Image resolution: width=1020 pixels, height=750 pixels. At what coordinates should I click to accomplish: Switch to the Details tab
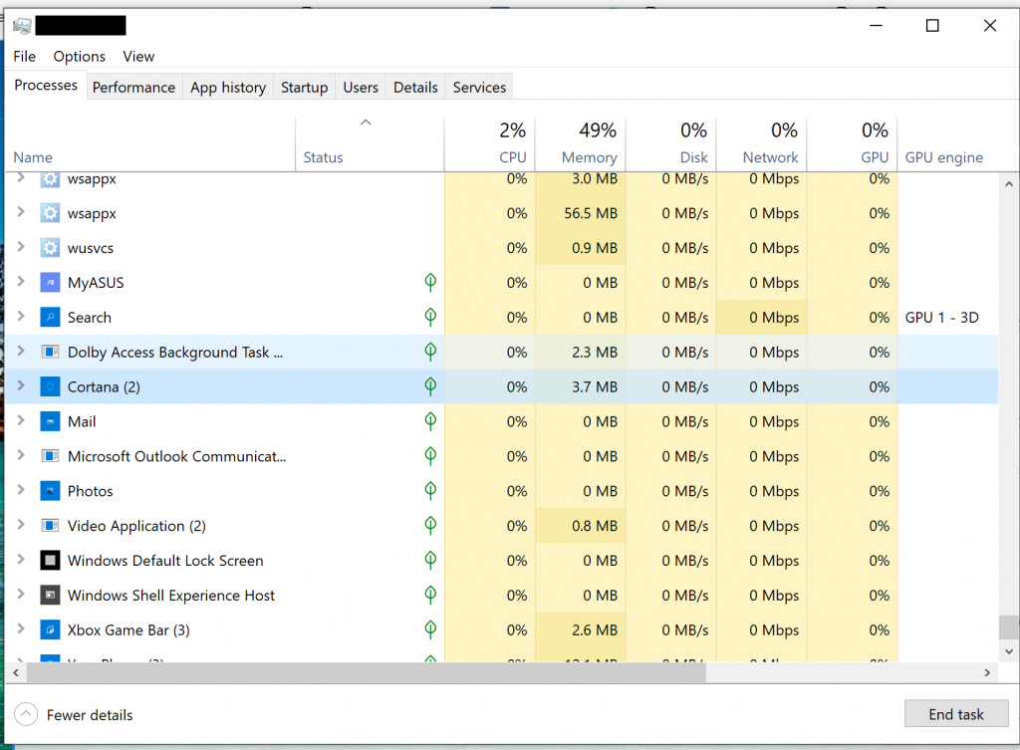pos(415,88)
